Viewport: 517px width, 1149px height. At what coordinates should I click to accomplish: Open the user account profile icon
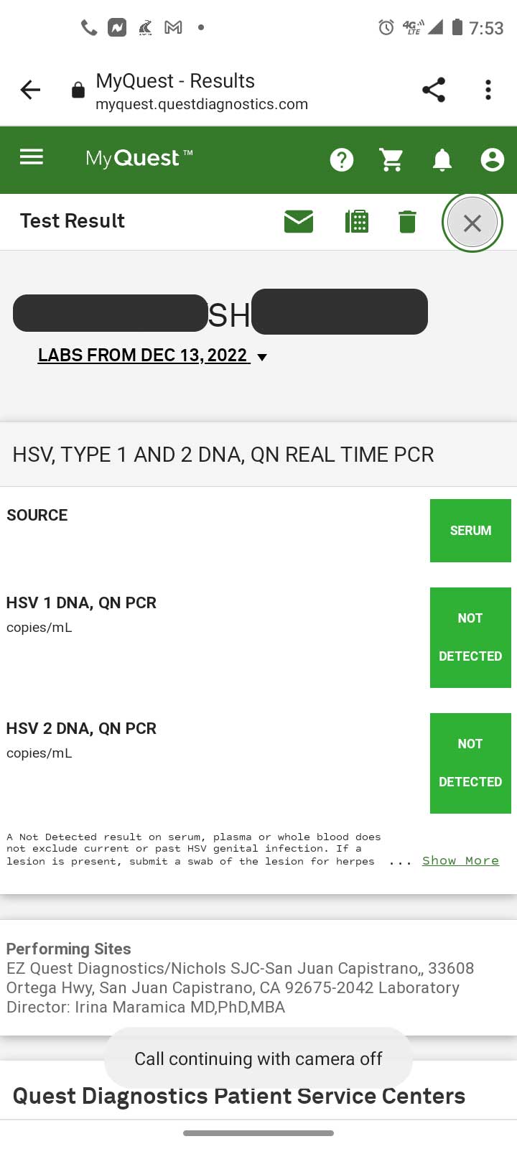tap(493, 159)
